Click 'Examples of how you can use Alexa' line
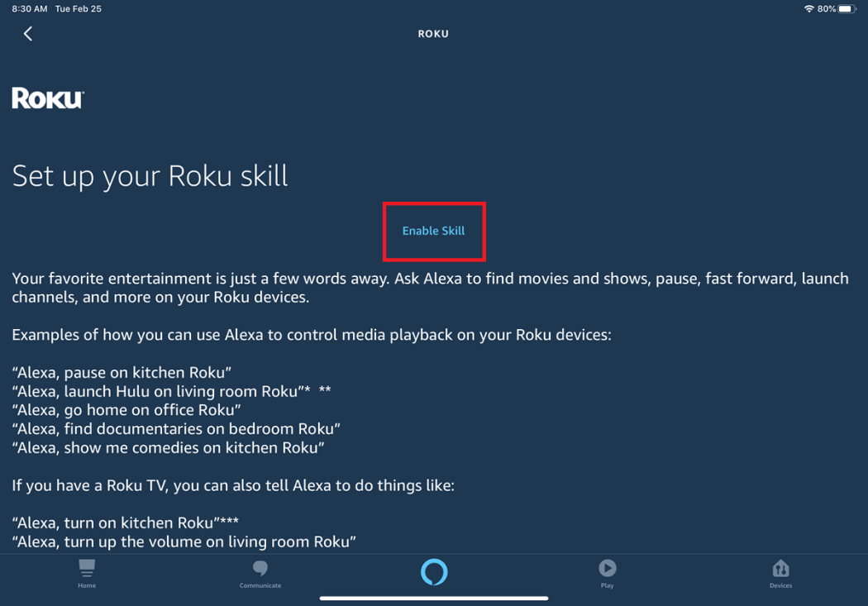The image size is (868, 606). pos(312,335)
